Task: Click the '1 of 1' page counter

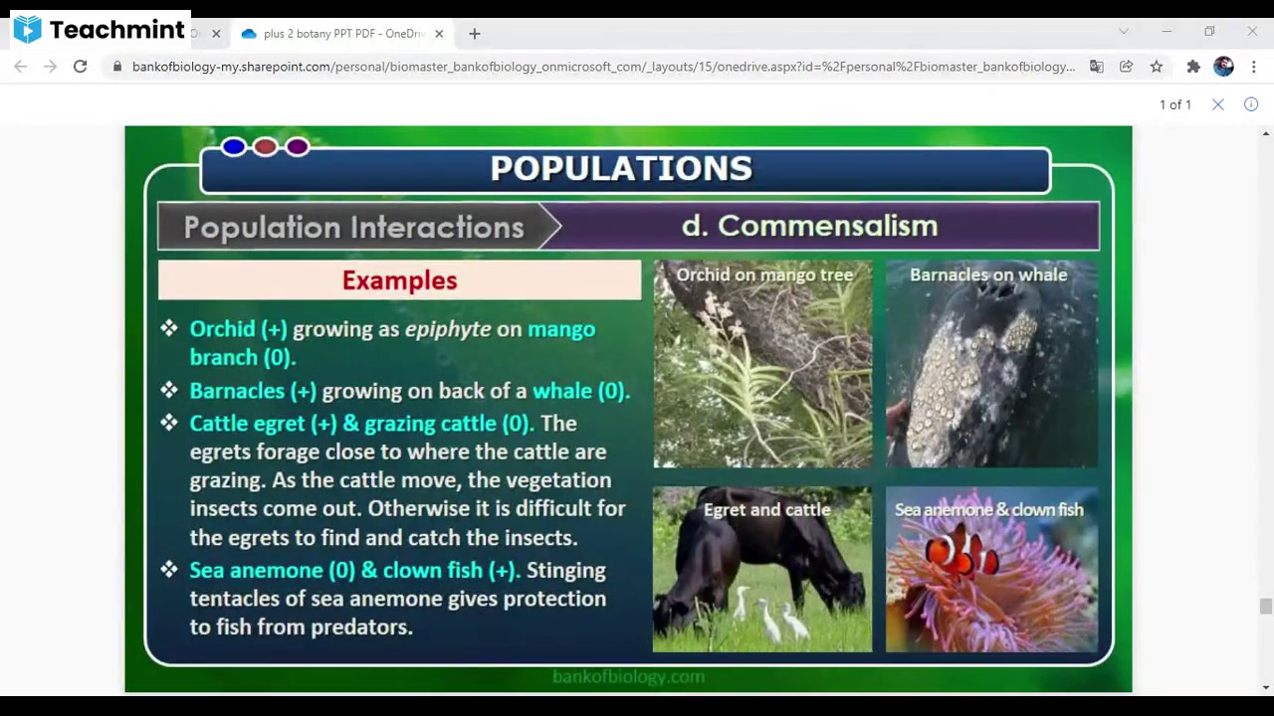Action: pyautogui.click(x=1174, y=104)
